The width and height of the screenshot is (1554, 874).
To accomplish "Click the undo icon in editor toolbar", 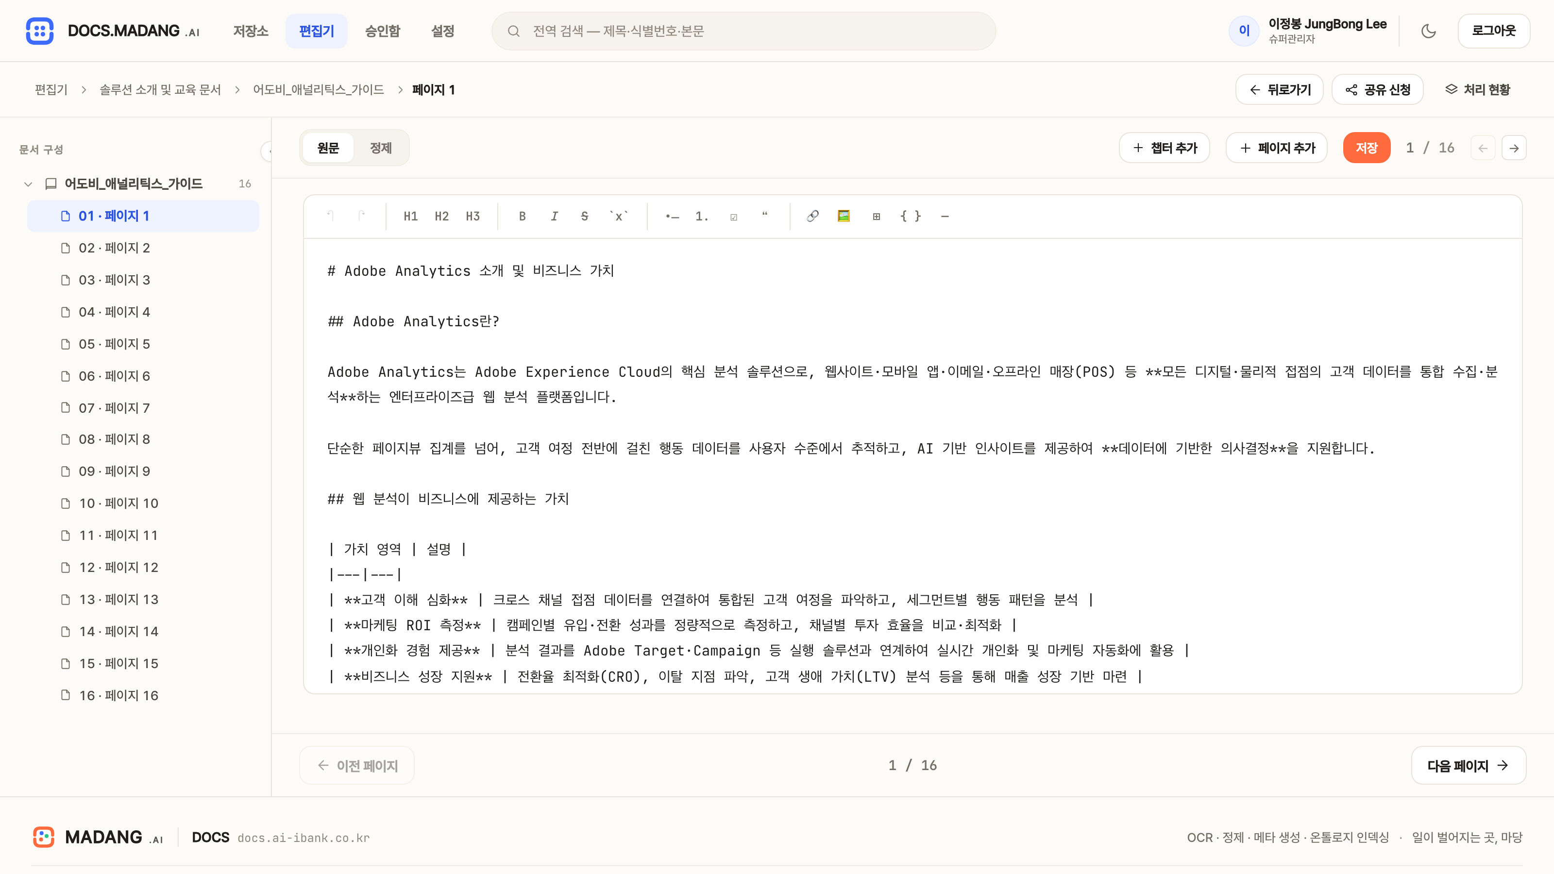I will pos(331,216).
